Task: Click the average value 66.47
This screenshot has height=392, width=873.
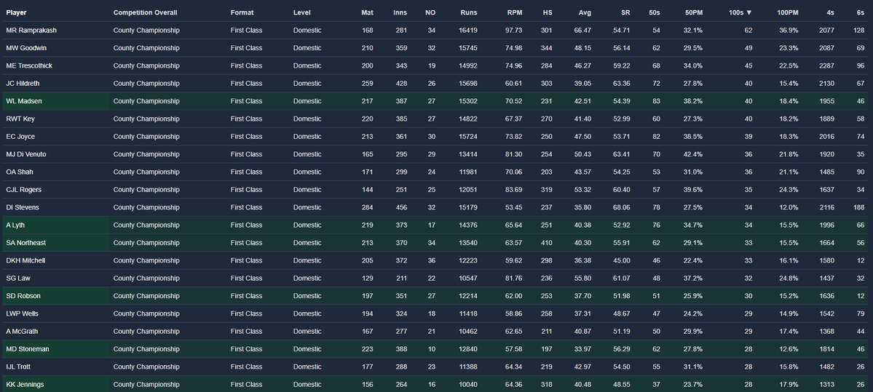Action: 583,30
